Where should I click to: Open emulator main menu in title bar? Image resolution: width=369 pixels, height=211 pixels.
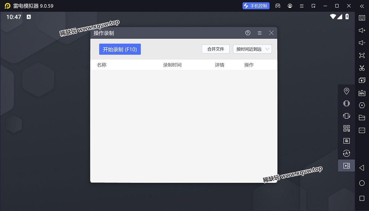302,6
